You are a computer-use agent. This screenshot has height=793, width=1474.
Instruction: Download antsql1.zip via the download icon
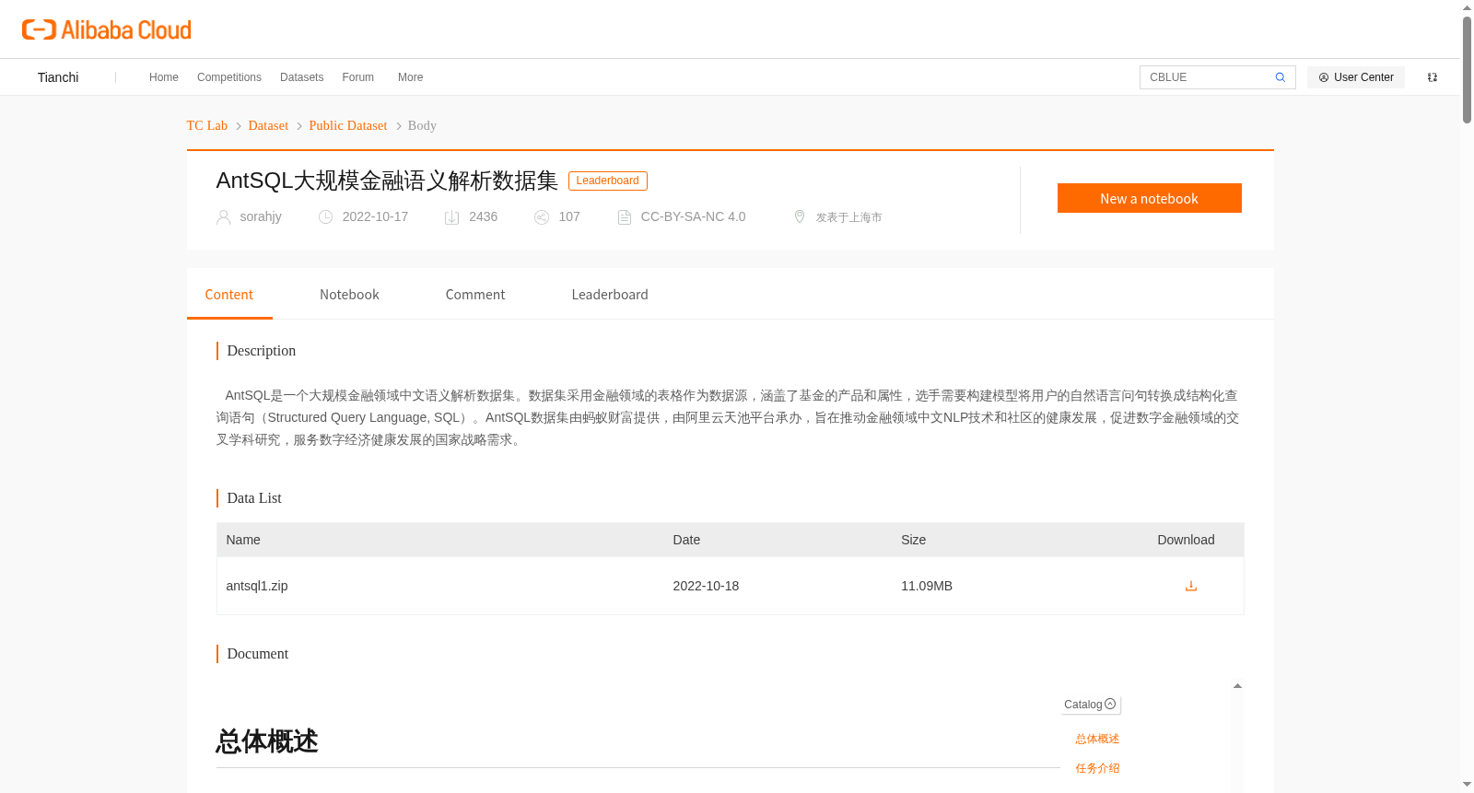pos(1191,586)
